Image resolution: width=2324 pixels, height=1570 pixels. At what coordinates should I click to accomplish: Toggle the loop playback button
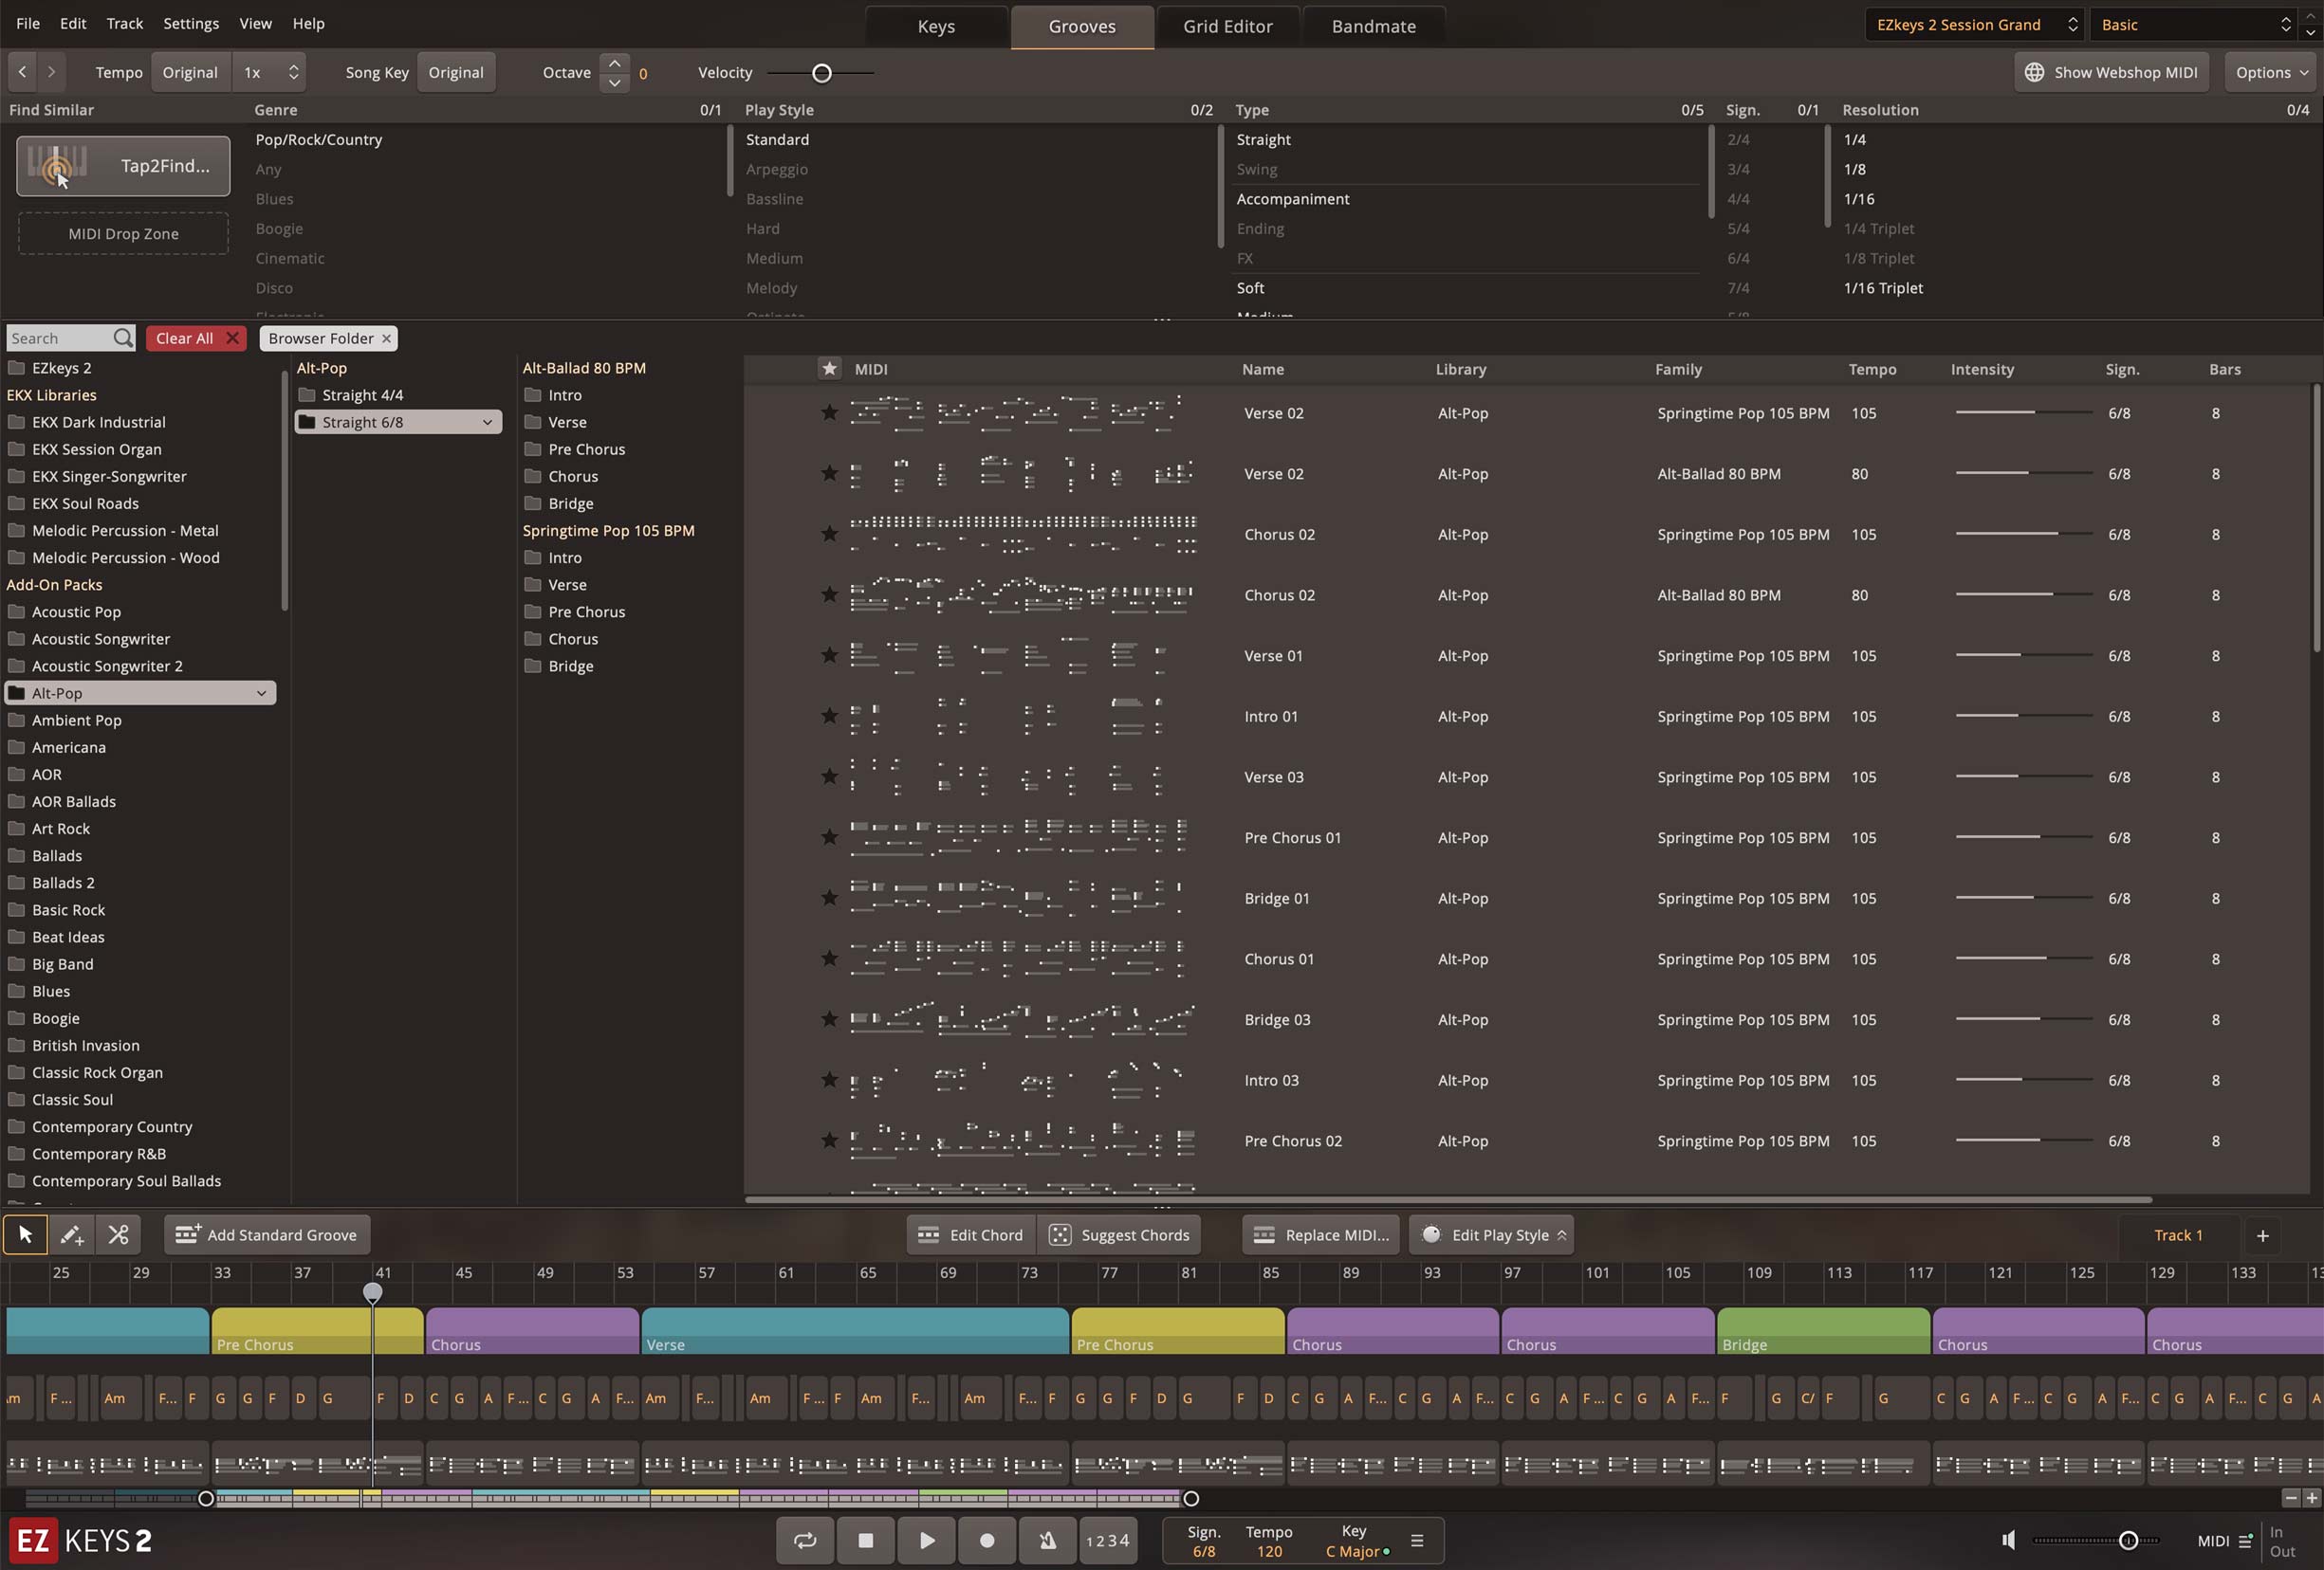(x=805, y=1540)
